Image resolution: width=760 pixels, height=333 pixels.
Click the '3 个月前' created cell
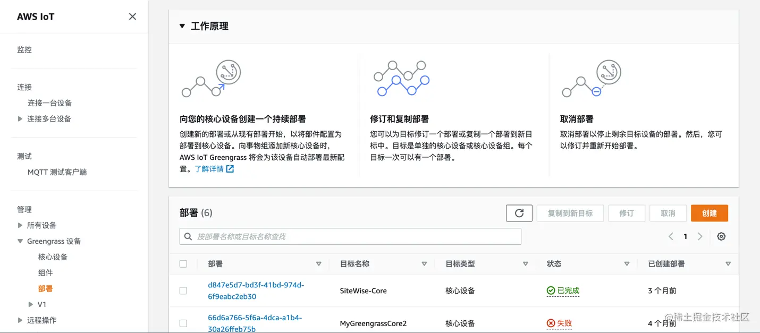point(662,291)
